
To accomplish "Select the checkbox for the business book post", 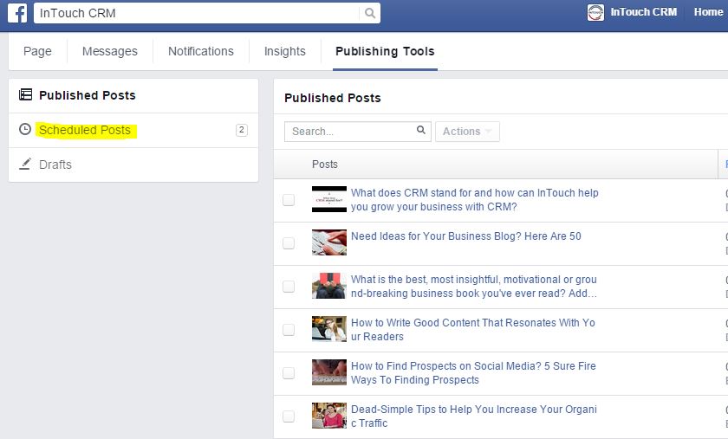I will (x=289, y=287).
